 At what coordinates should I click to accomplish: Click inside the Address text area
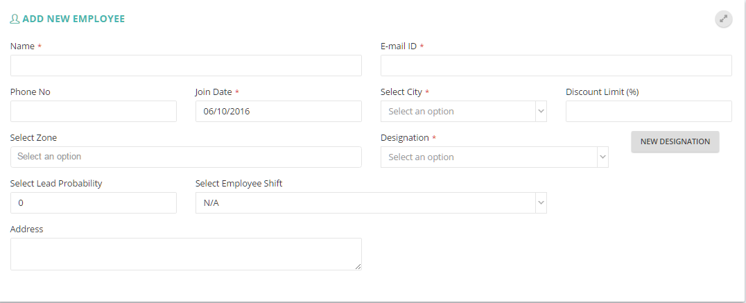pyautogui.click(x=186, y=254)
